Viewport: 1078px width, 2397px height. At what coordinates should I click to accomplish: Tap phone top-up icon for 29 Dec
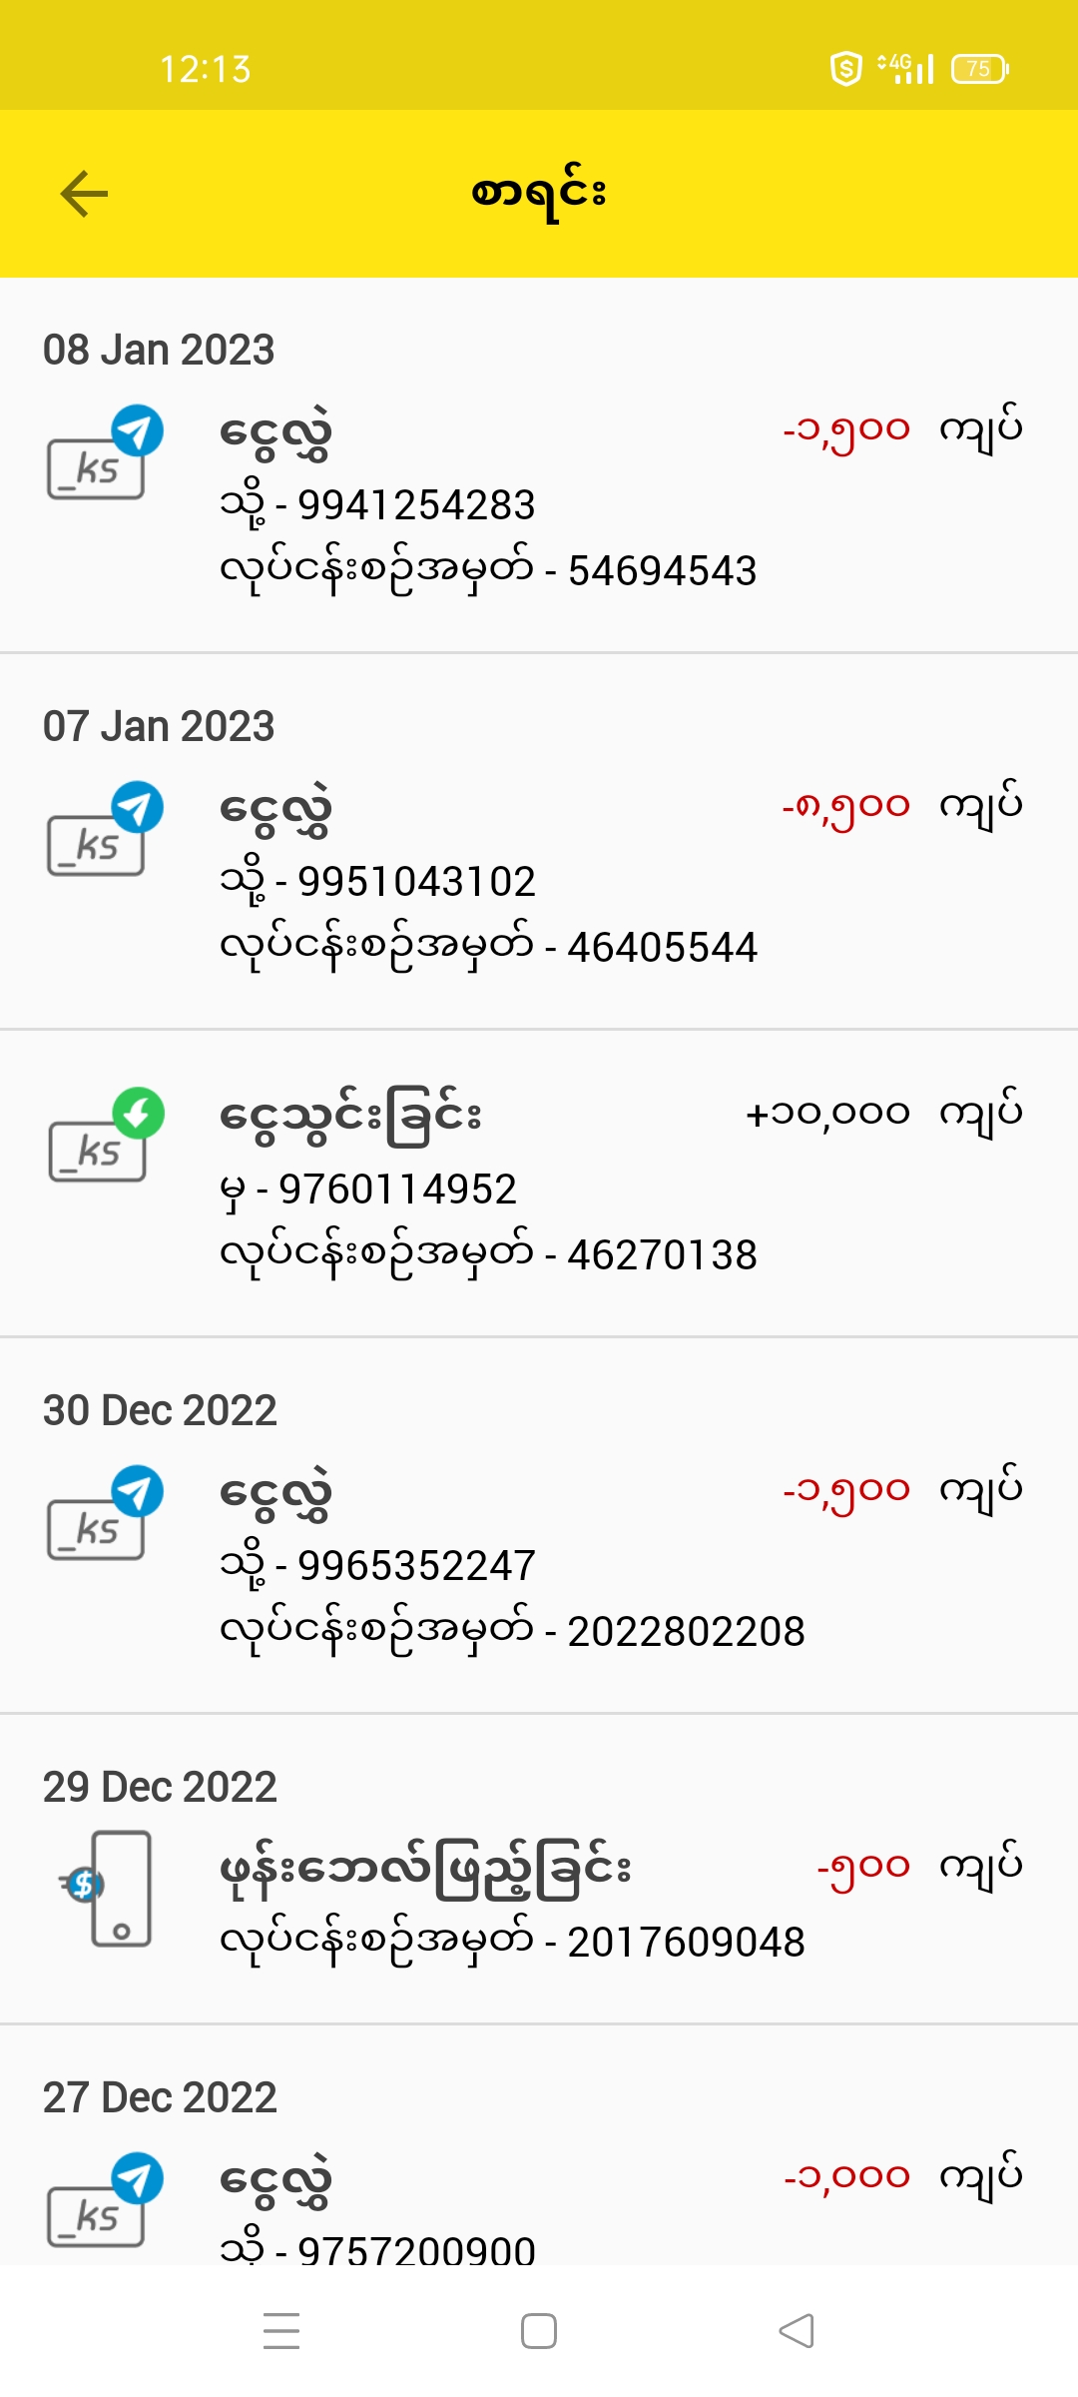(108, 1888)
